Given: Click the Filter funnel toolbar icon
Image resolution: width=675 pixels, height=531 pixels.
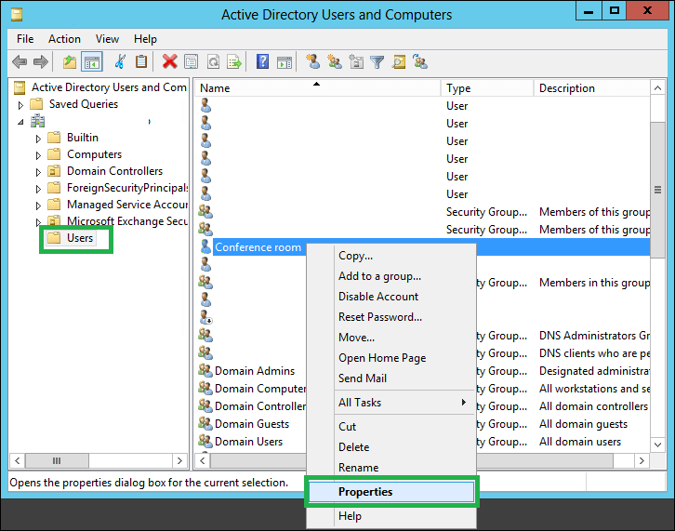Looking at the screenshot, I should click(377, 62).
